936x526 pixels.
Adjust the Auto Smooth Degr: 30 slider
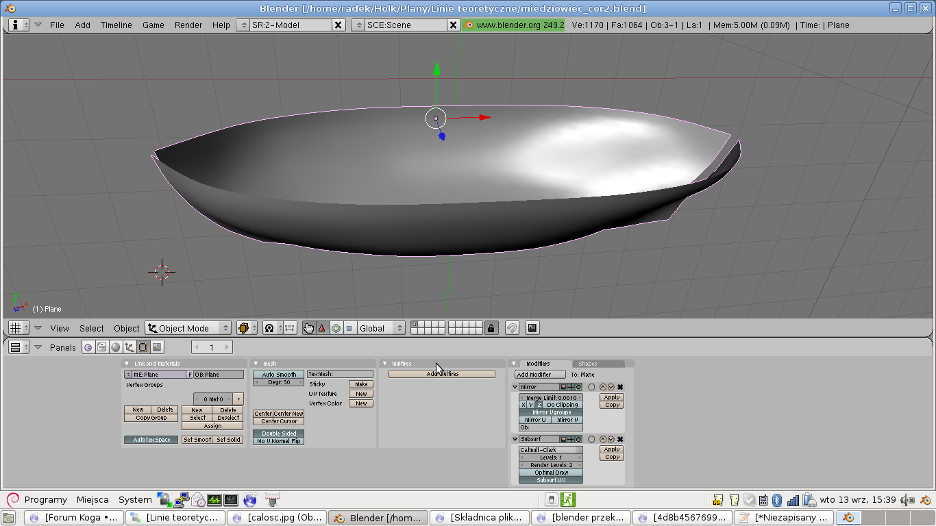click(278, 382)
